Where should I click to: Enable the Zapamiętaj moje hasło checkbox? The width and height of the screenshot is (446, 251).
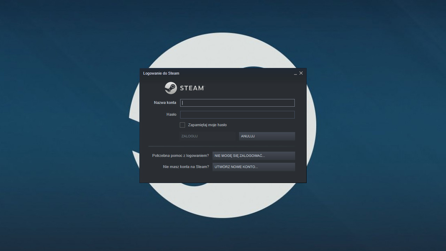[x=182, y=125]
